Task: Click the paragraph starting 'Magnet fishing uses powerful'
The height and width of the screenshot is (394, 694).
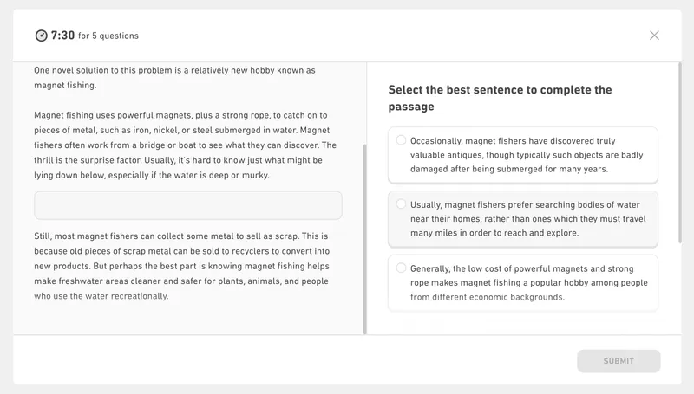Action: [185, 145]
